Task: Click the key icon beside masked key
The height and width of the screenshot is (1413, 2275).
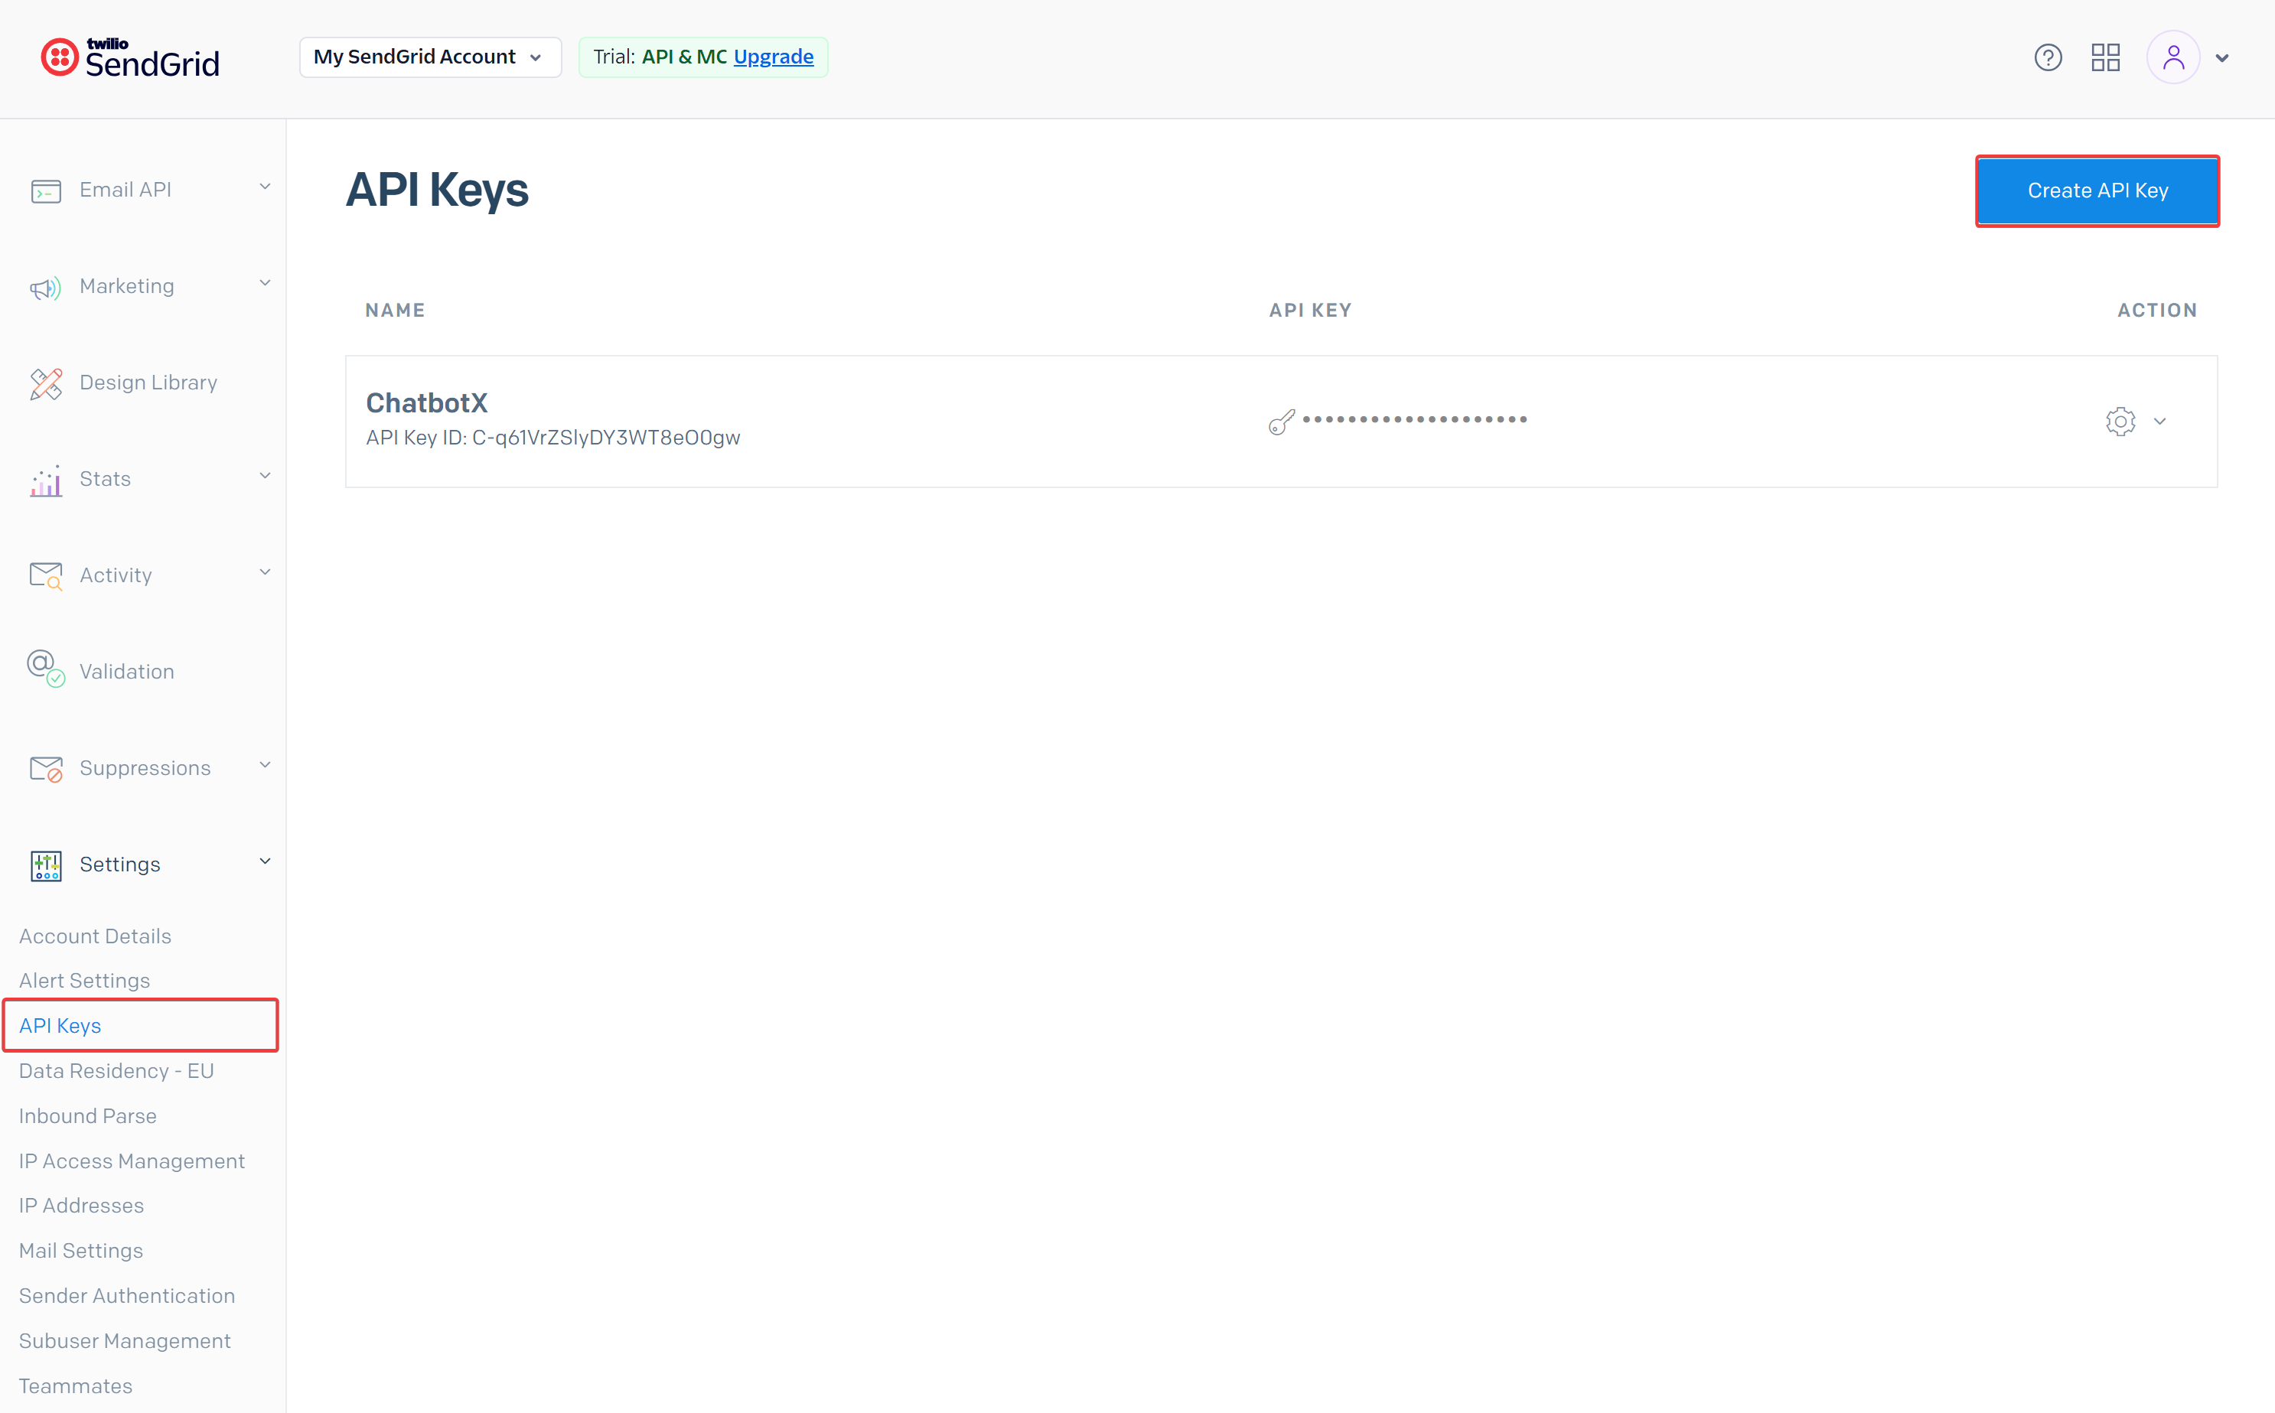Action: (x=1282, y=422)
